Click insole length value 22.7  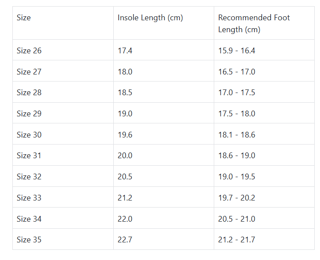coord(125,240)
